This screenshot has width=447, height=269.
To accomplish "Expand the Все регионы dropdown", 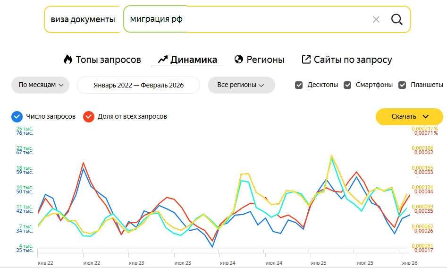I will [241, 85].
